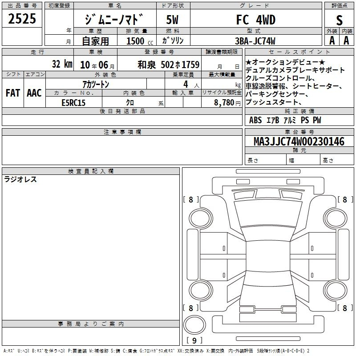Click the front-right wheel in car diagram
Viewport: 356px width, 356px height.
coord(336,218)
